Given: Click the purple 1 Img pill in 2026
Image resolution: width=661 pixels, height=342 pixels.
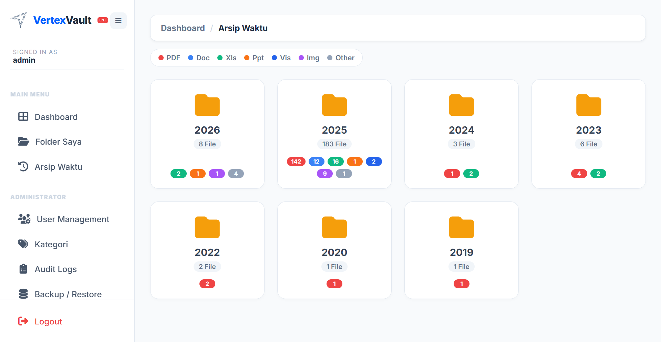Looking at the screenshot, I should [x=217, y=174].
